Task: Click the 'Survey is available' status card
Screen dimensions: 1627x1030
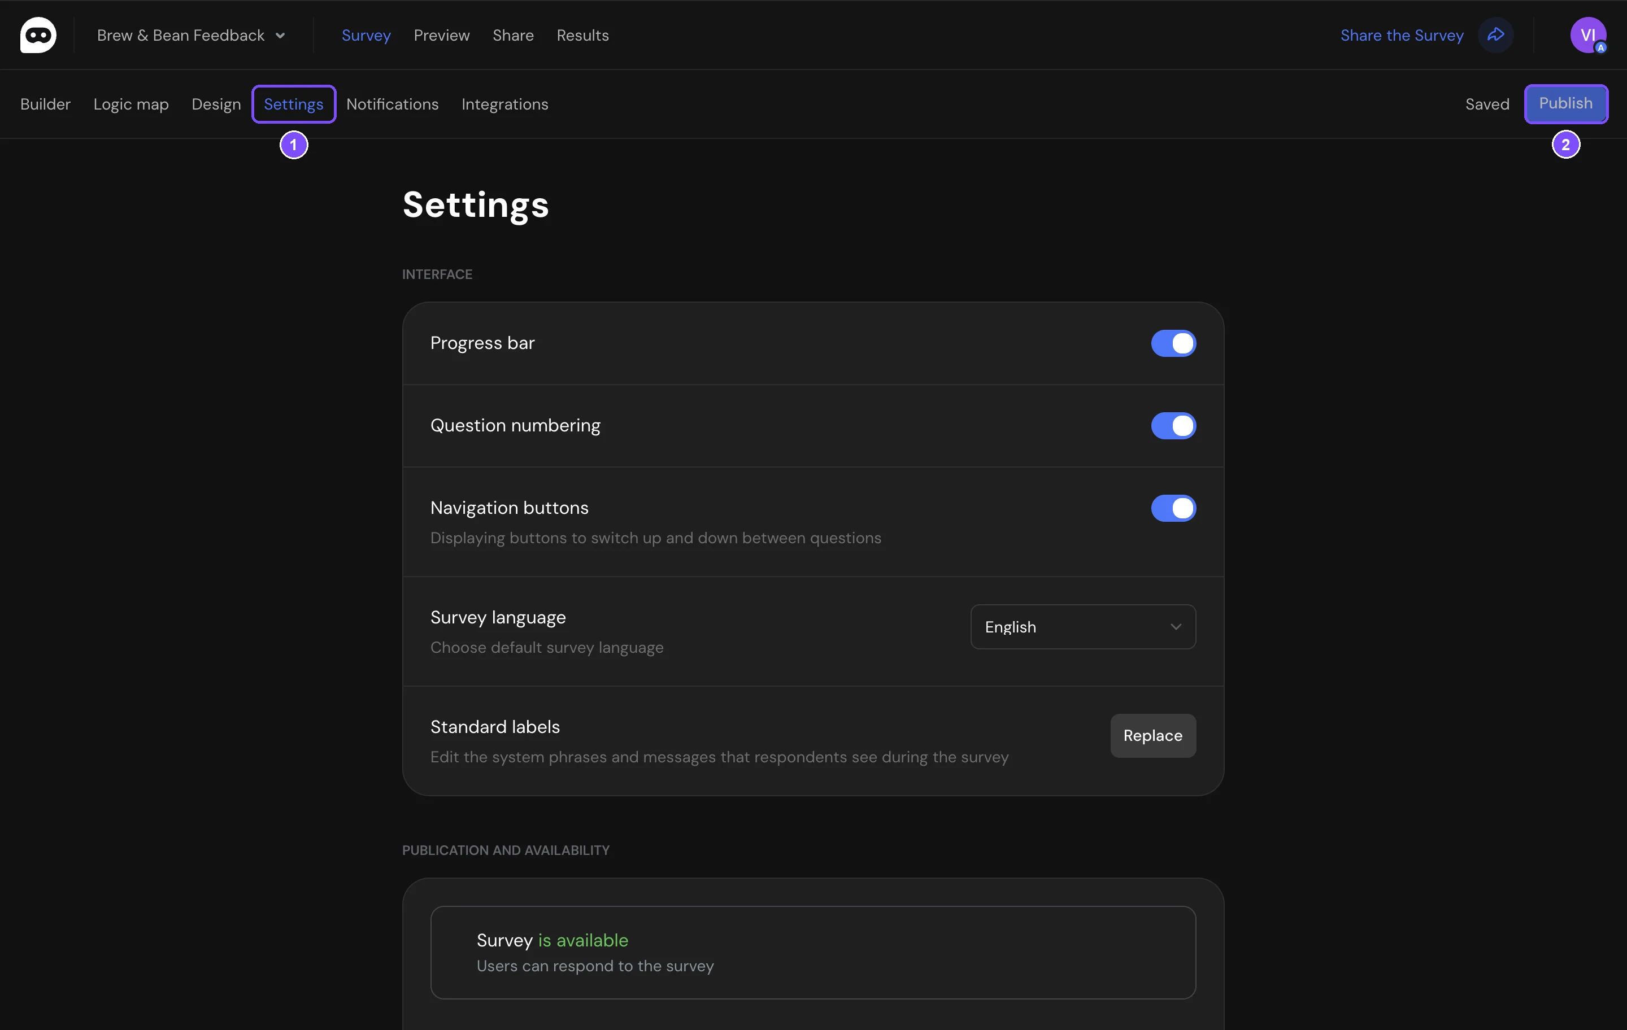Action: pos(813,952)
